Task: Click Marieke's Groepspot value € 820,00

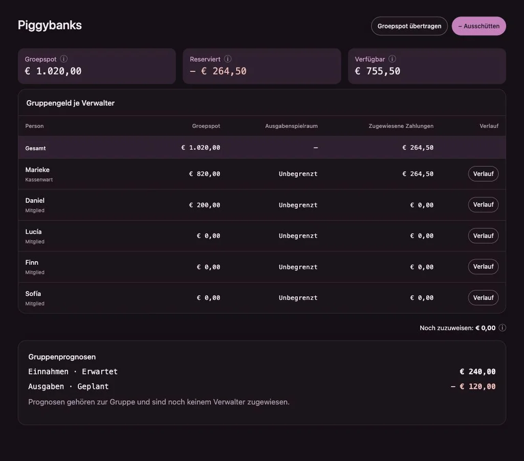Action: coord(205,174)
